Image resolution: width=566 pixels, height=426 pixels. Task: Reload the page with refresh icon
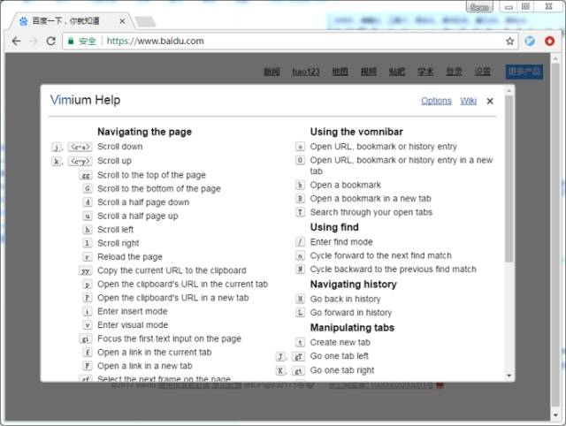tap(51, 42)
